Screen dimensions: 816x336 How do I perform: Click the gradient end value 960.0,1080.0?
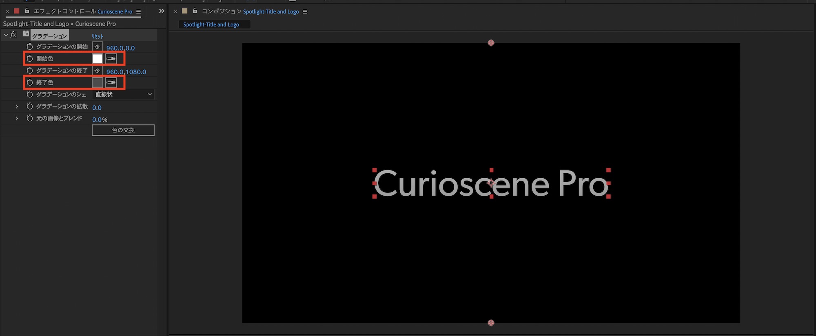[126, 72]
